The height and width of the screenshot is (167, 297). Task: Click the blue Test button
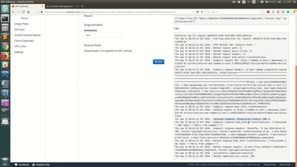[159, 62]
